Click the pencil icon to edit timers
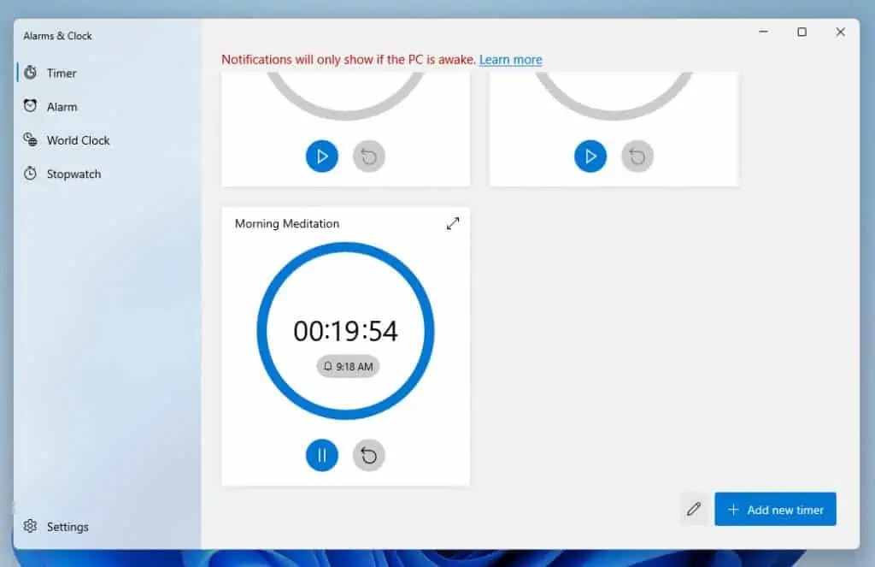The width and height of the screenshot is (875, 567). (693, 509)
